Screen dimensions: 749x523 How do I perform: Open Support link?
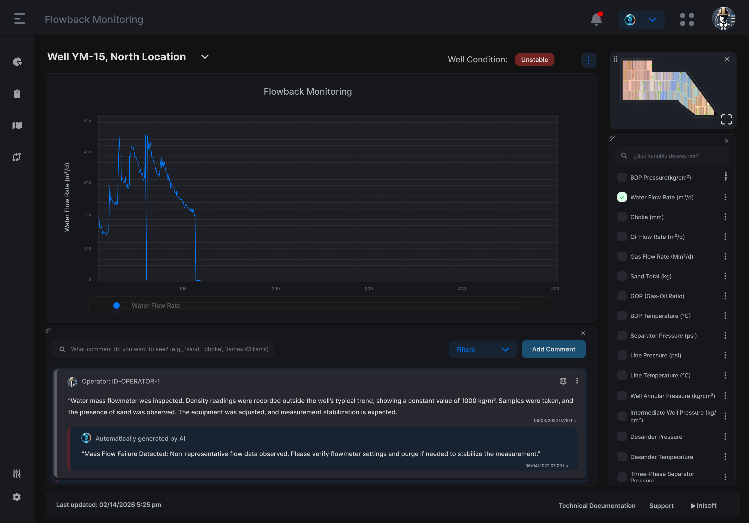(661, 505)
